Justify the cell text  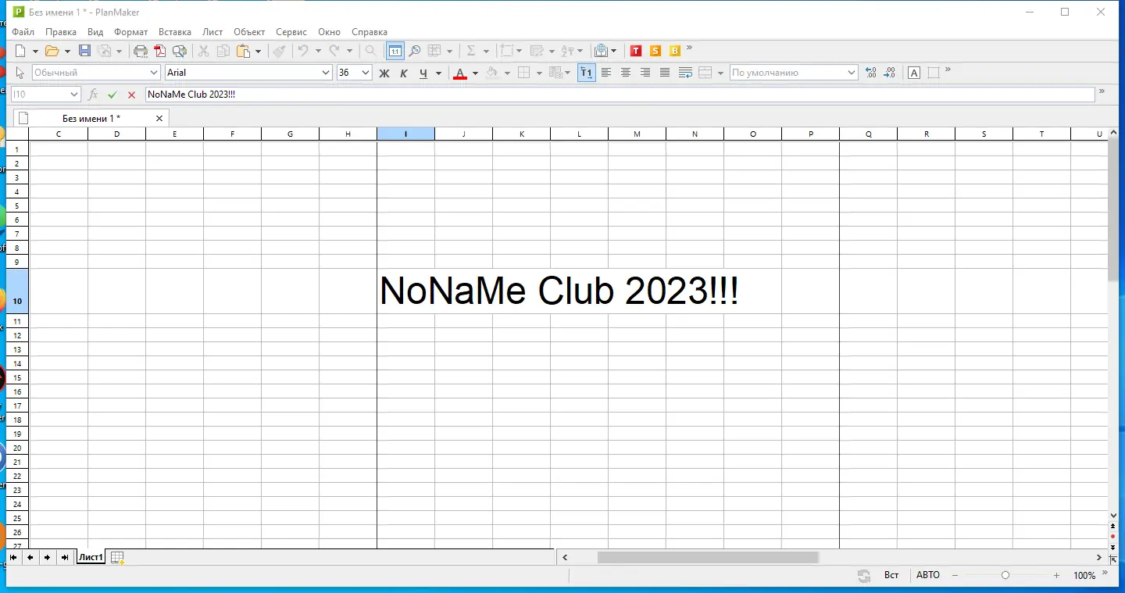[665, 73]
